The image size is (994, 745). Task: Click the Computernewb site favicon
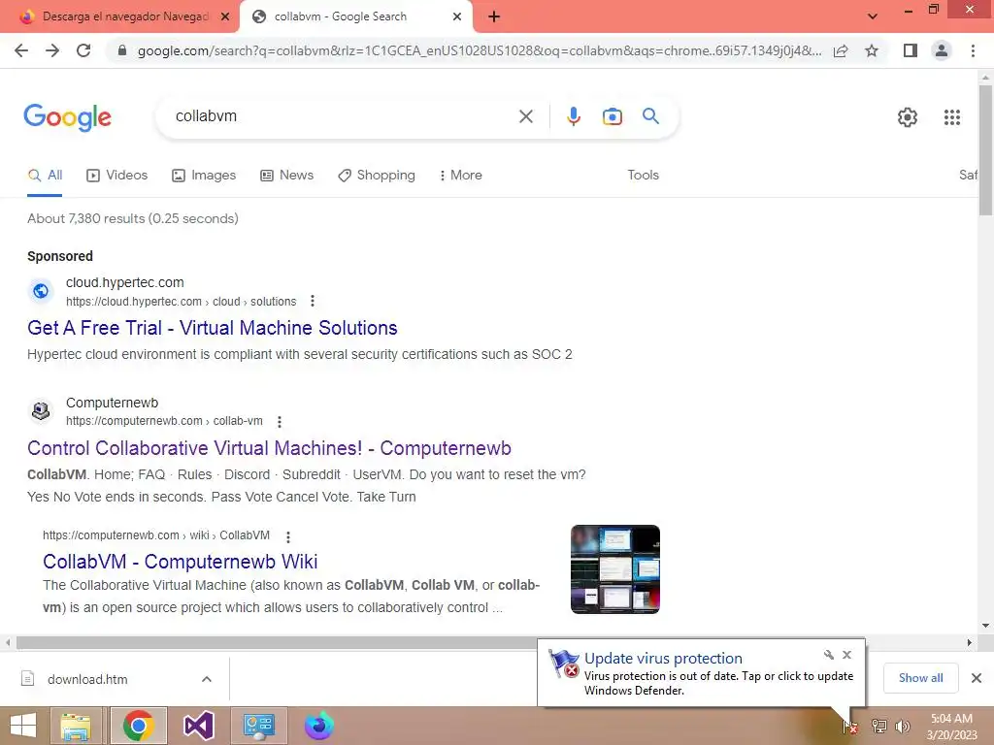(x=41, y=411)
